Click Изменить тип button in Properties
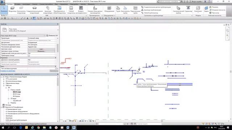Image resolution: width=232 pixels, height=130 pixels. click(52, 36)
